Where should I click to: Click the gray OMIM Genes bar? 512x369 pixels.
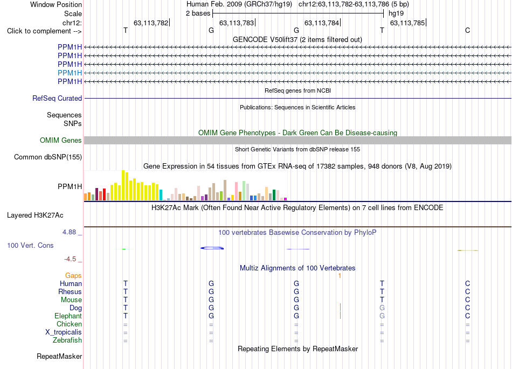(x=297, y=140)
